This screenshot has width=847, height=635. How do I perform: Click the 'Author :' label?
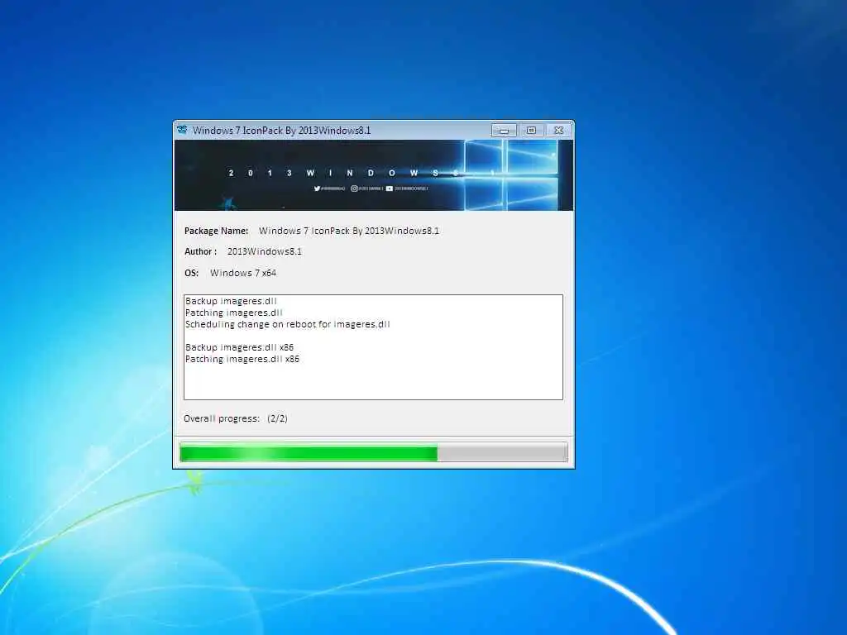point(200,251)
